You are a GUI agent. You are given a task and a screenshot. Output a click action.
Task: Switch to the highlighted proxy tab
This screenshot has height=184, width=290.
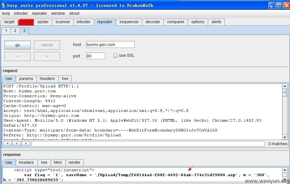26,22
